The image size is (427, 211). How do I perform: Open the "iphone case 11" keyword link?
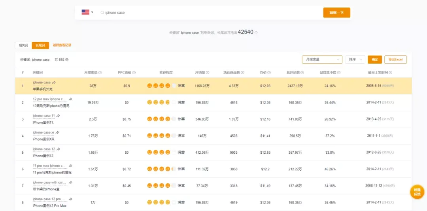pyautogui.click(x=43, y=116)
